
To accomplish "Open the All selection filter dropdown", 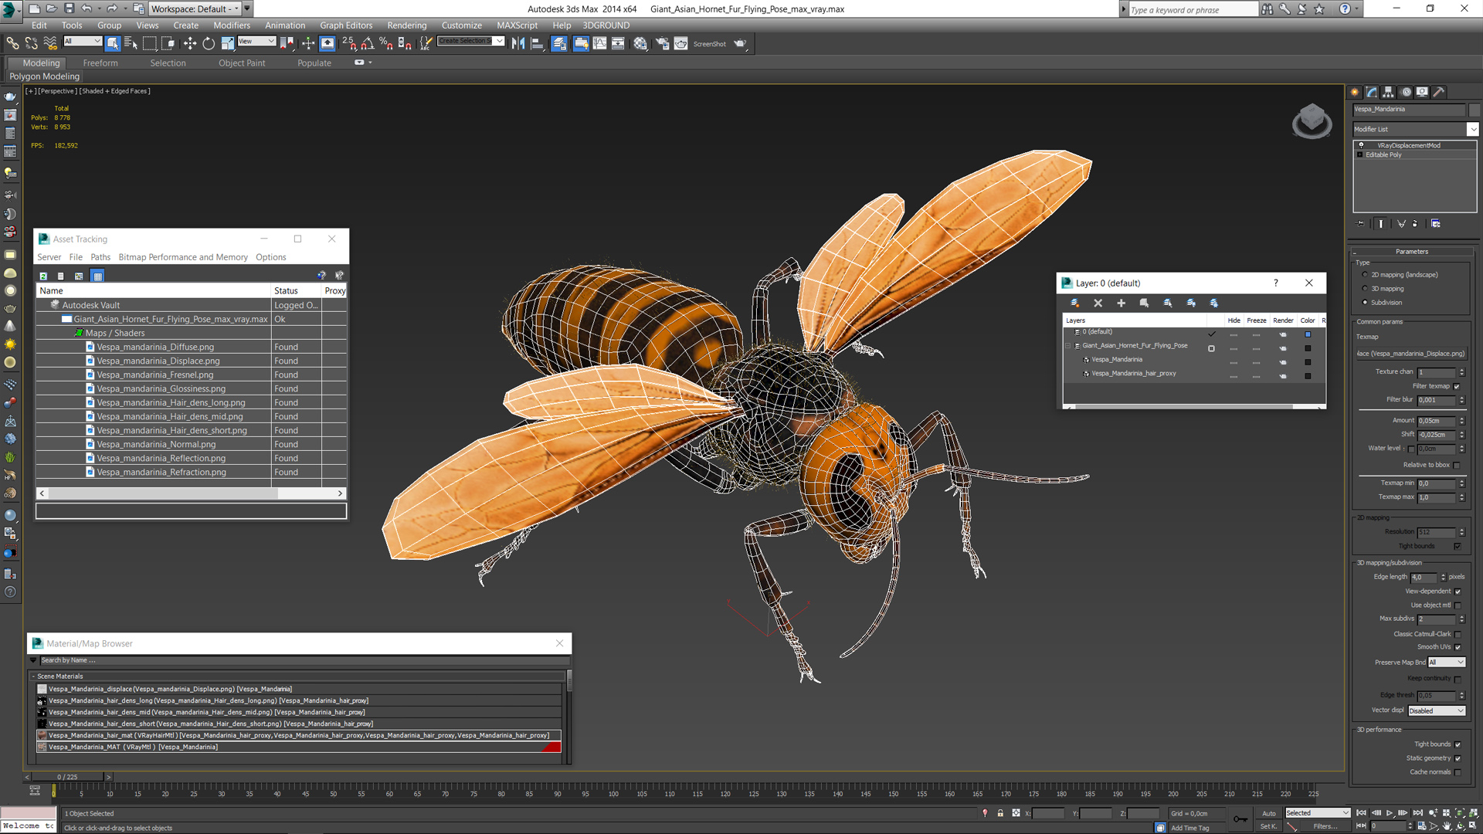I will tap(83, 41).
